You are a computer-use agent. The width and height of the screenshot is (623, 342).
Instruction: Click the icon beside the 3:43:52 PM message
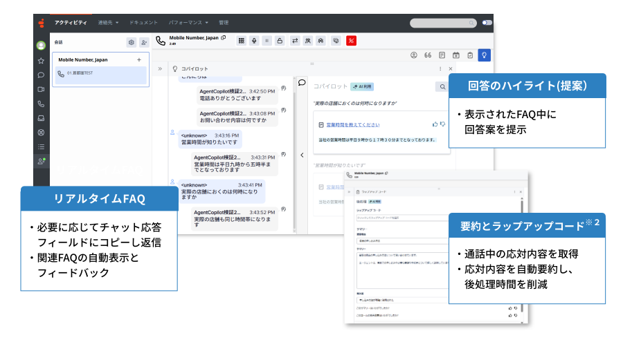pyautogui.click(x=283, y=209)
